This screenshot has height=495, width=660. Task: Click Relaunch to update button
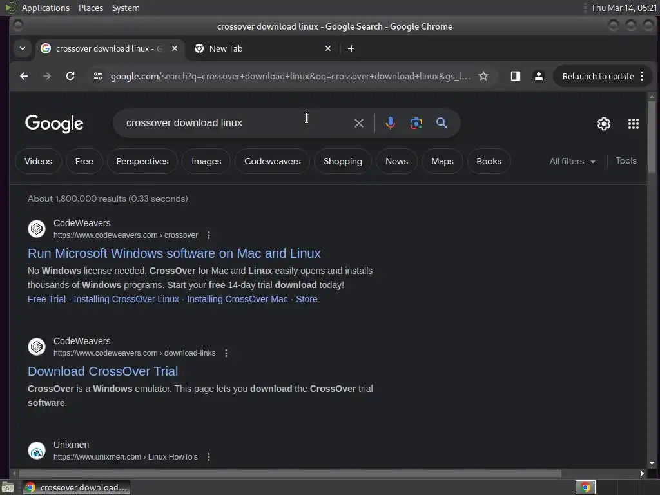pyautogui.click(x=597, y=76)
